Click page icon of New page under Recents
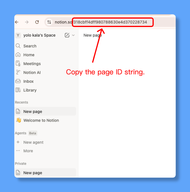190x192 pixels. 18,112
